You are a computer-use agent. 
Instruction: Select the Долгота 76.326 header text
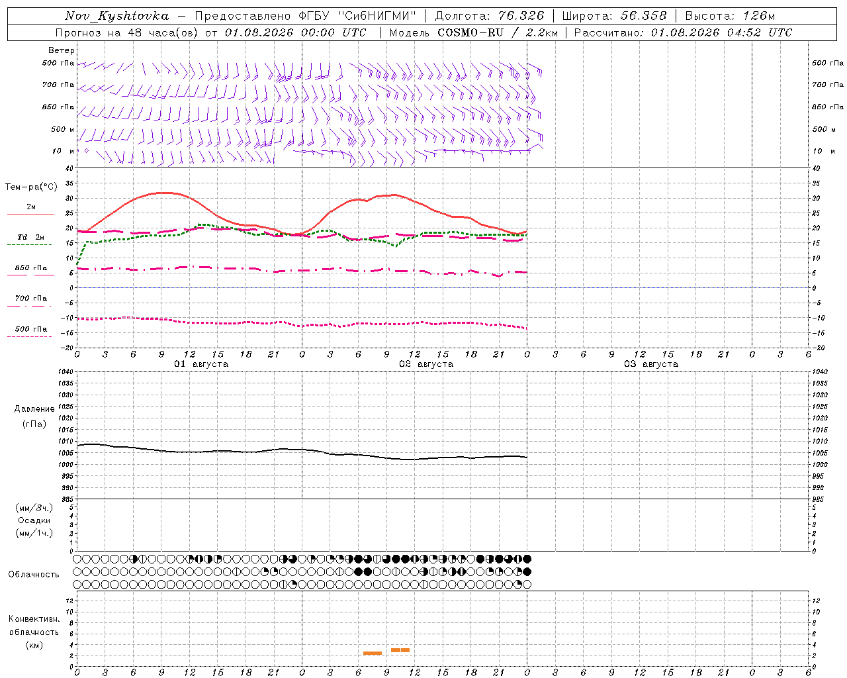(490, 16)
